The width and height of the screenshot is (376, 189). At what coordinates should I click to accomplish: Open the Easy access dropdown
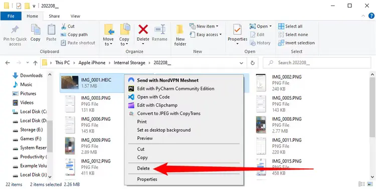(x=206, y=35)
